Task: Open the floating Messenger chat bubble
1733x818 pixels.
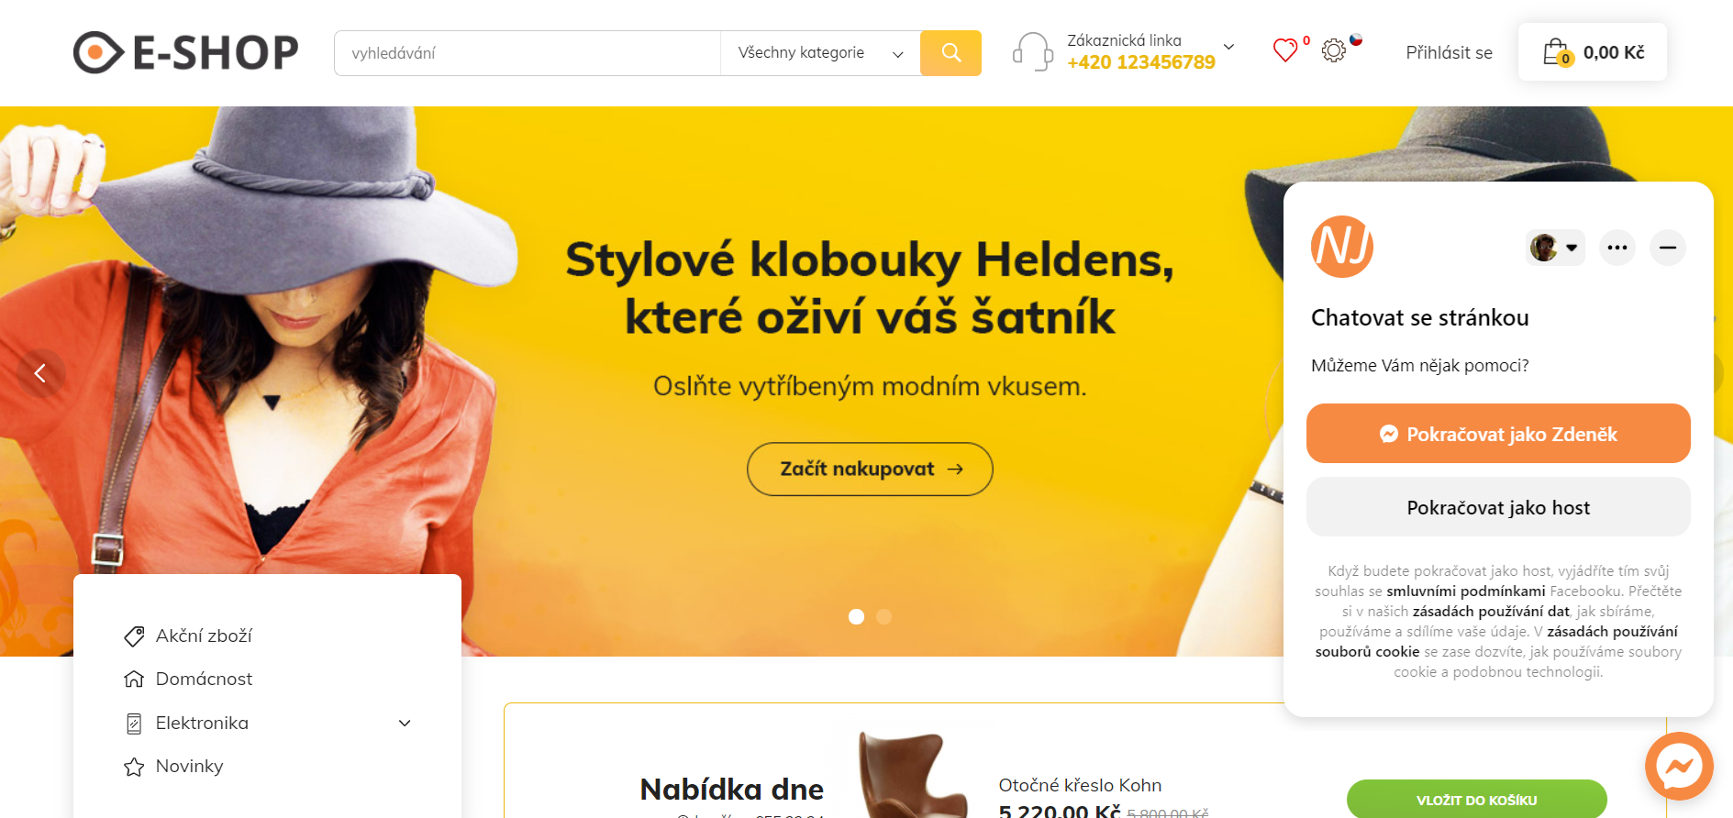Action: click(1679, 766)
